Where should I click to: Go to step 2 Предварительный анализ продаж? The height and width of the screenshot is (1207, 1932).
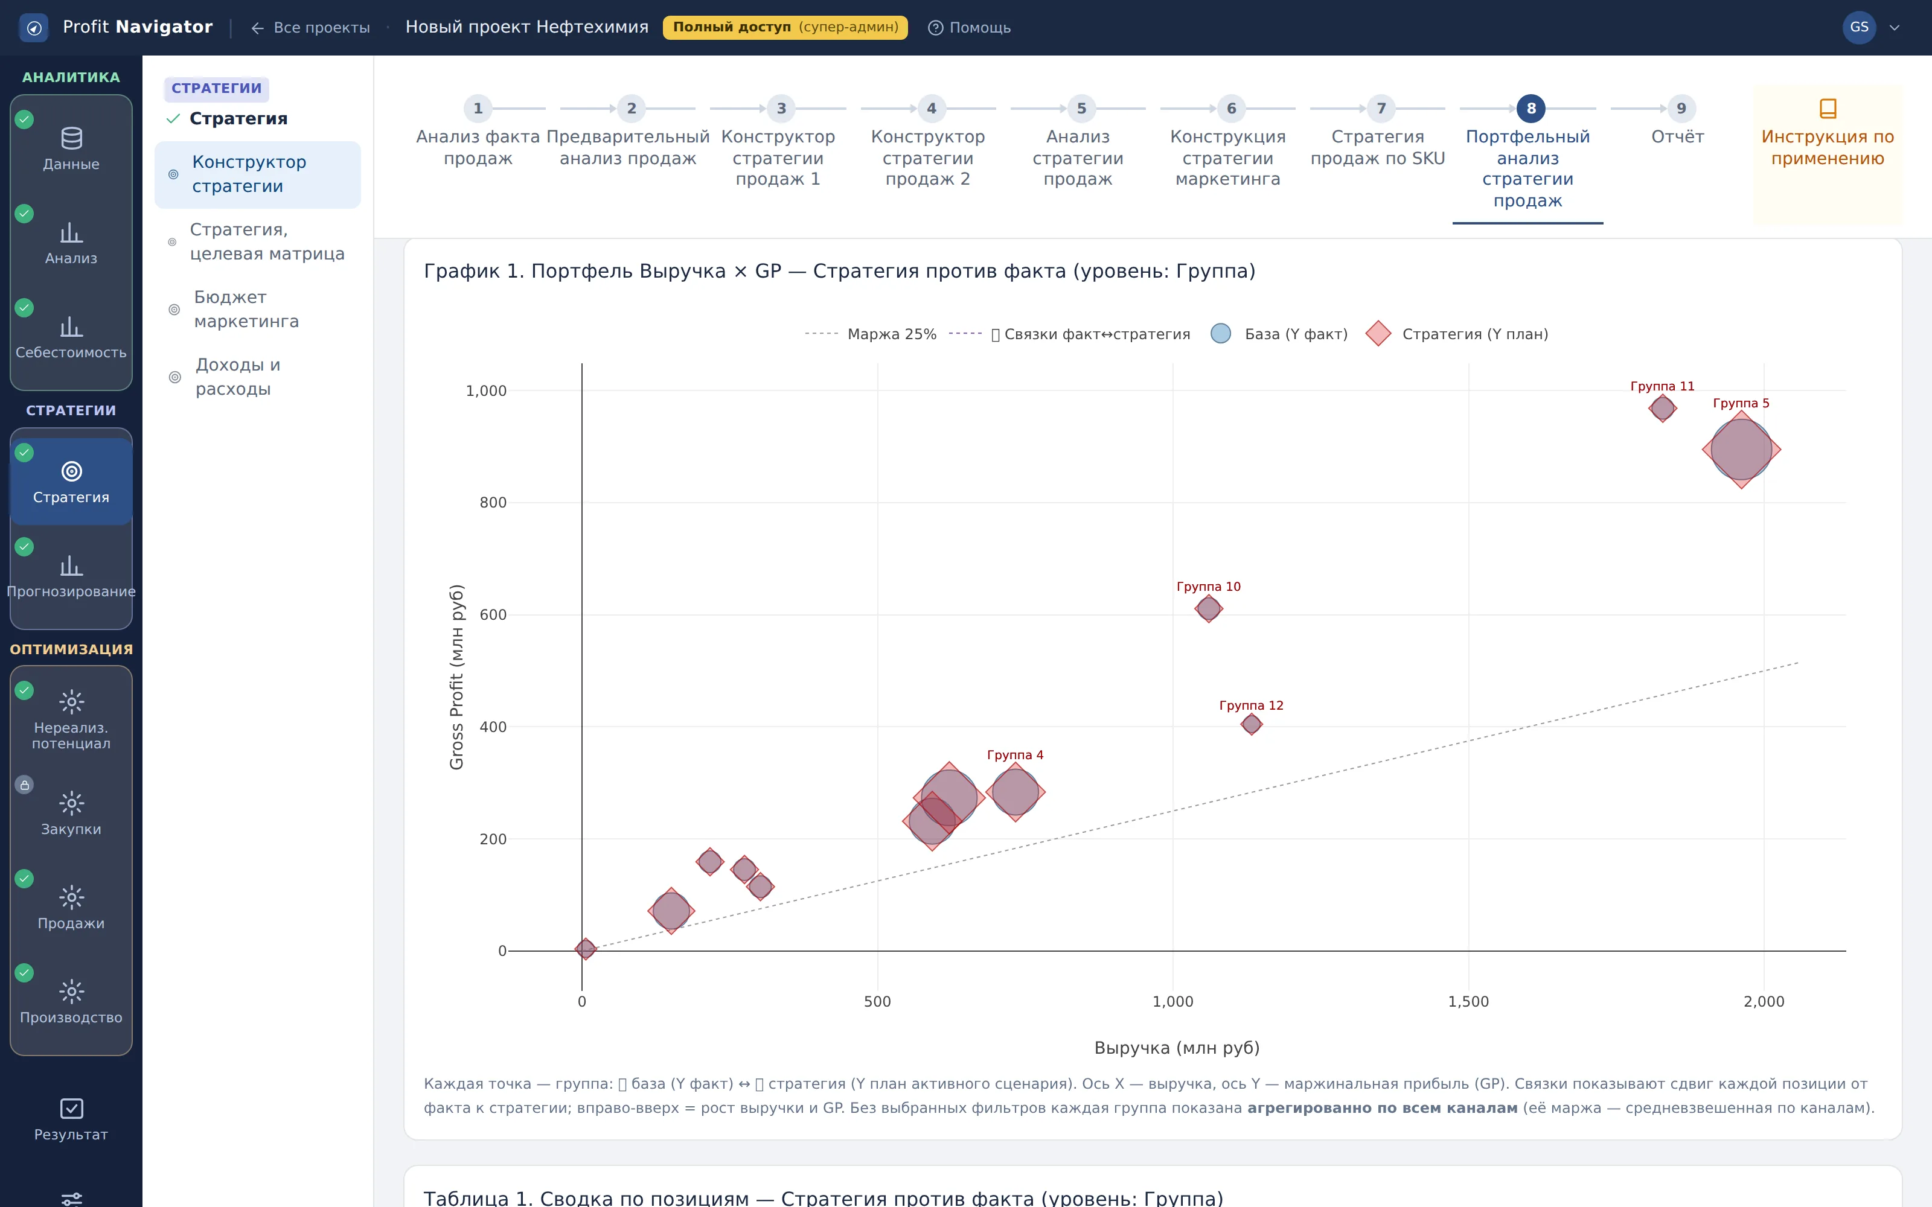pos(627,132)
